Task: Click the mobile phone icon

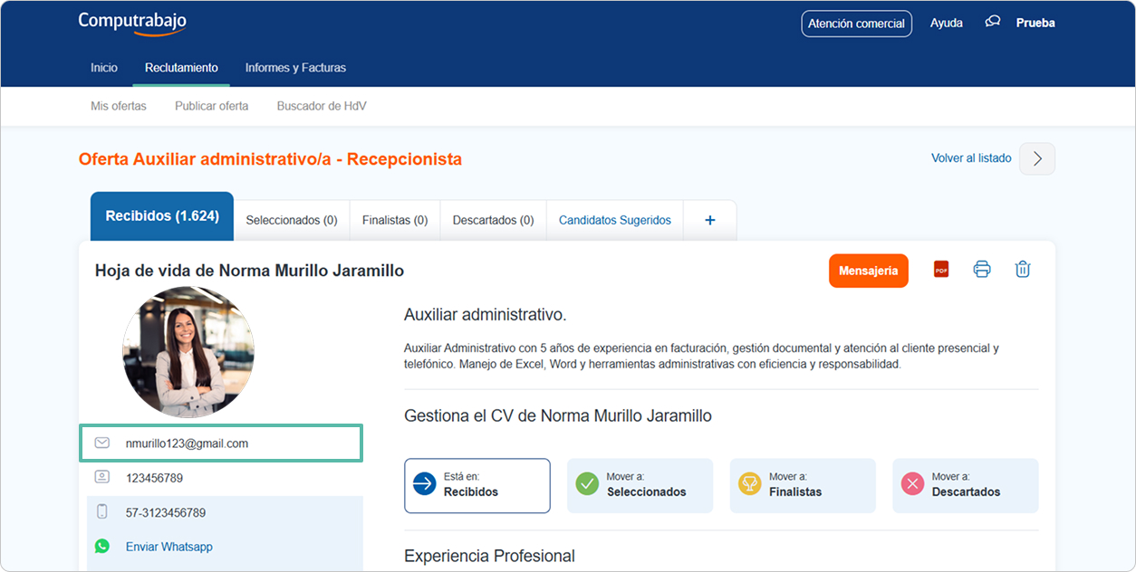Action: (102, 512)
